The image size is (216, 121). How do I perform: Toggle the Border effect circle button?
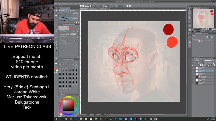[207, 37]
